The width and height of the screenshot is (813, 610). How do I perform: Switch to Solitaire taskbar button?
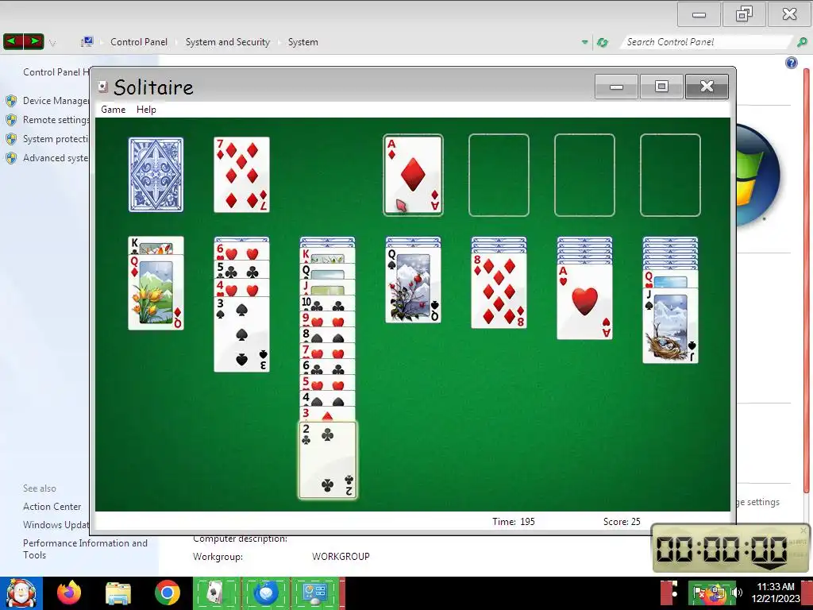coord(217,593)
